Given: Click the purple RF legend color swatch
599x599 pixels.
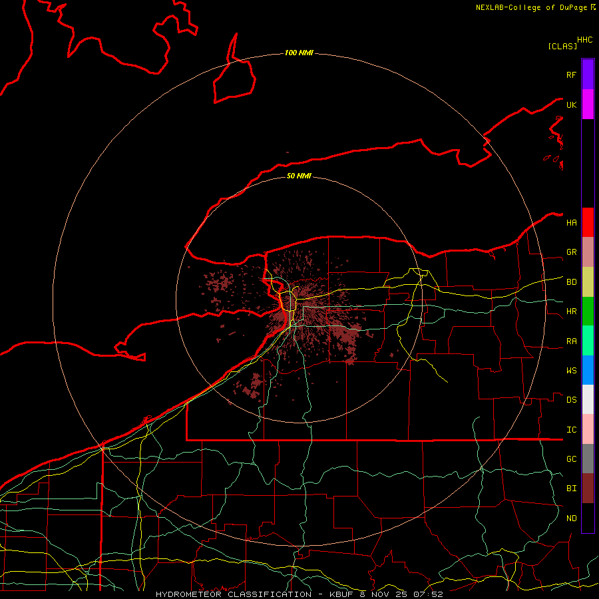Looking at the screenshot, I should (588, 75).
